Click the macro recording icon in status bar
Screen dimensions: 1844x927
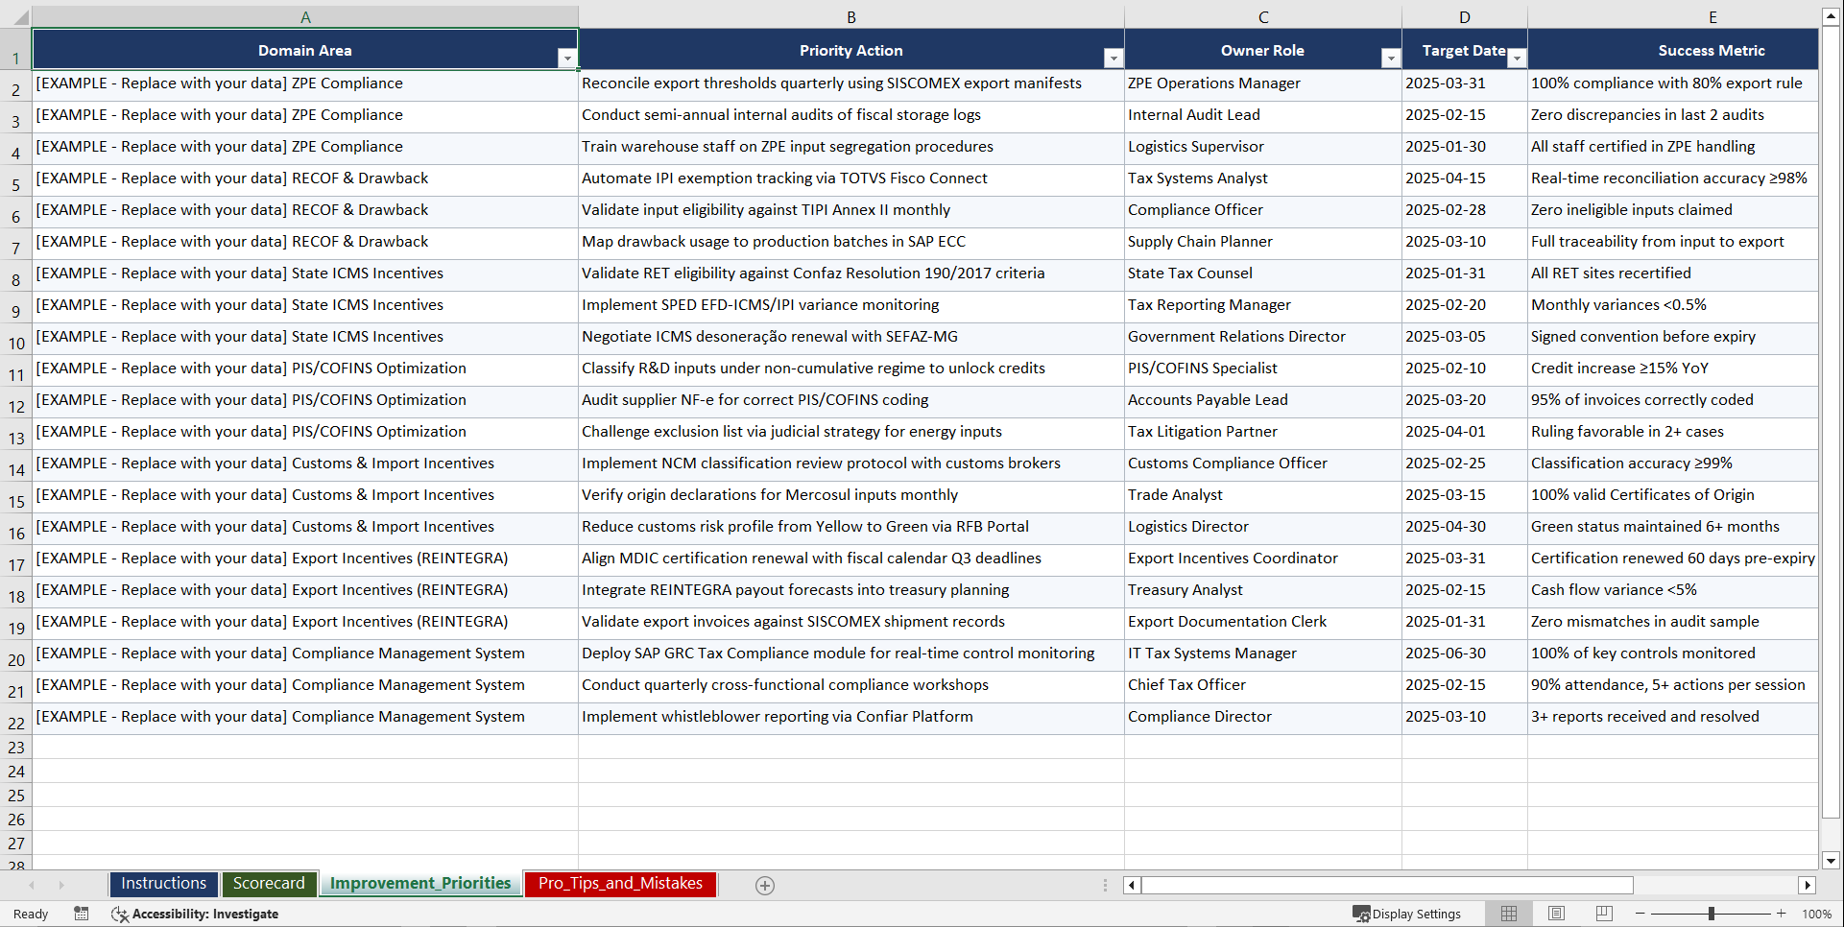point(82,914)
